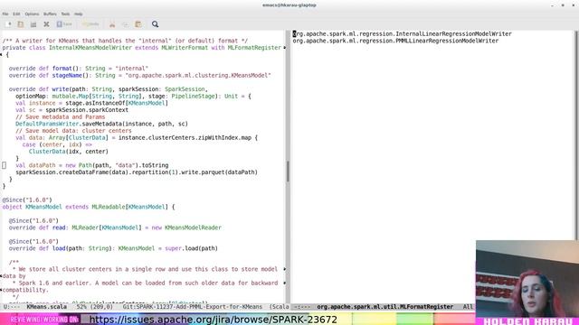The height and width of the screenshot is (325, 579).
Task: Click 'override def read: MLReader' line
Action: pyautogui.click(x=115, y=227)
